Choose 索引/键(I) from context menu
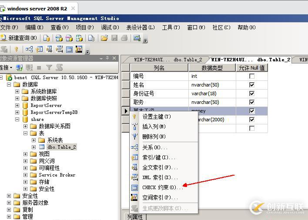 (164, 157)
